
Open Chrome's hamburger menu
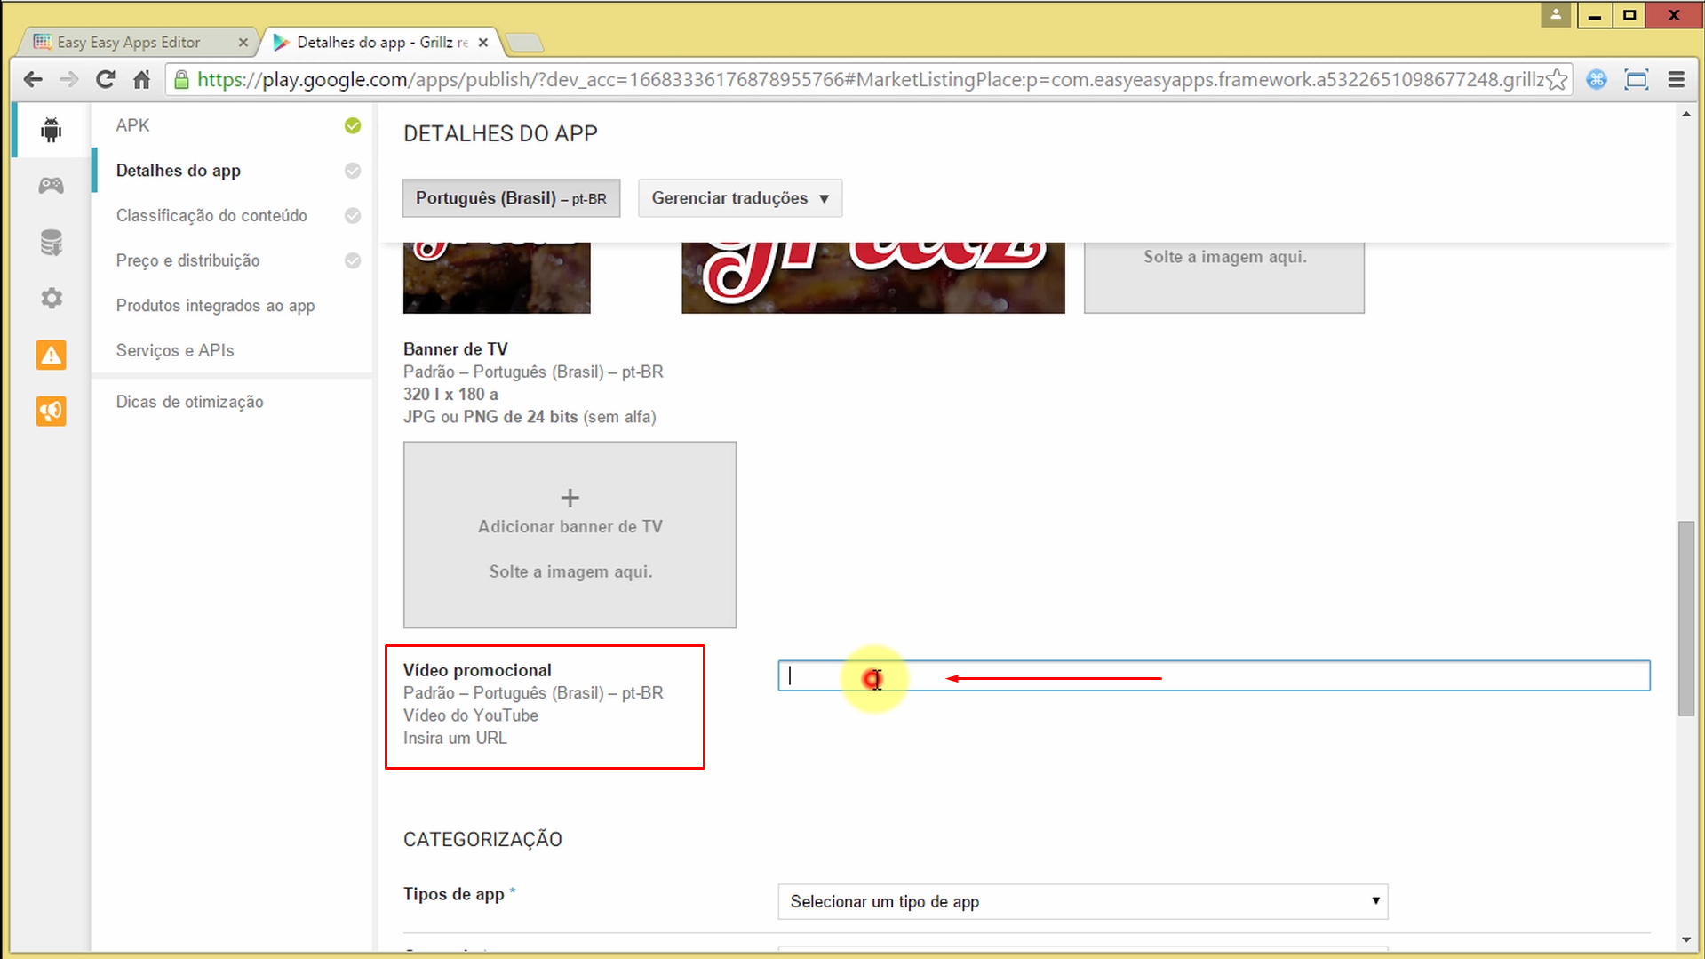[x=1675, y=79]
